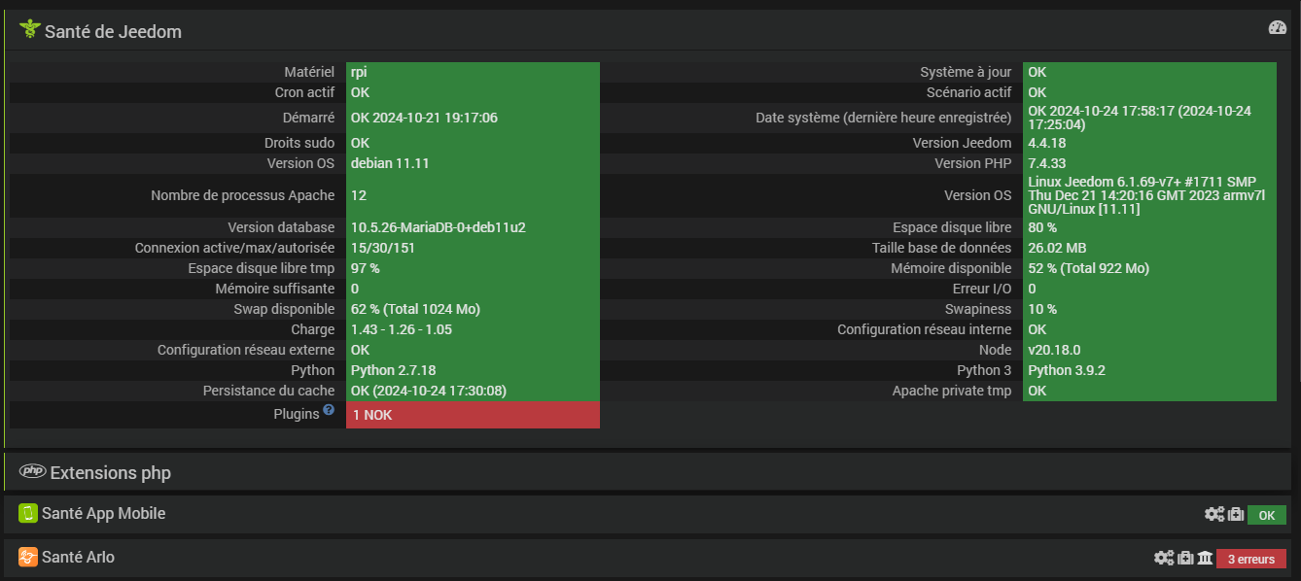This screenshot has width=1301, height=581.
Task: Click the red 1 NOK Plugins cell
Action: point(473,415)
